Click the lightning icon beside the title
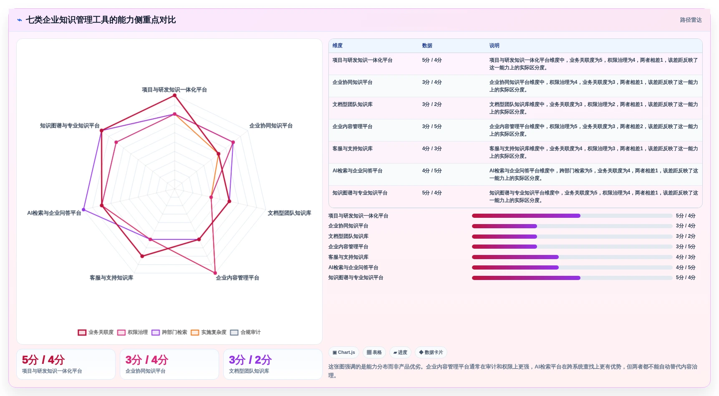719x396 pixels. click(x=20, y=20)
